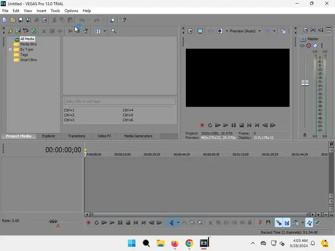The width and height of the screenshot is (335, 251).
Task: Click Copy Snapshot to Clipboard icon
Action: pyautogui.click(x=283, y=31)
